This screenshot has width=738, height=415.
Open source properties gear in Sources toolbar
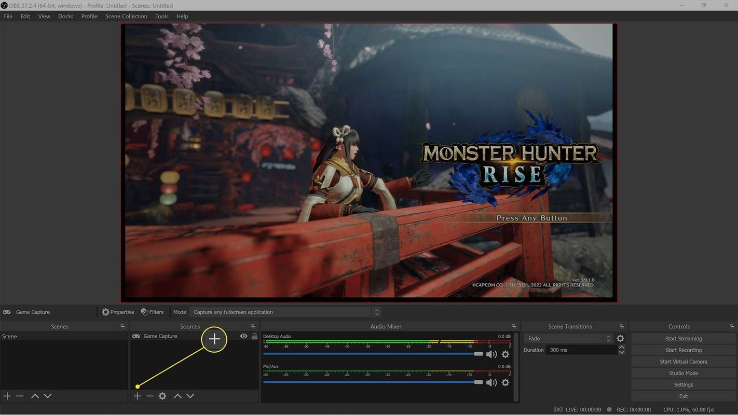(x=162, y=396)
